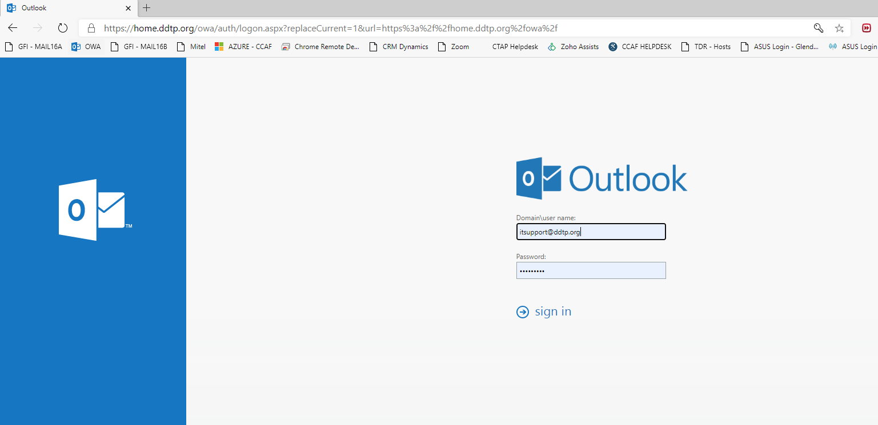Reload the page with the refresh icon
The height and width of the screenshot is (425, 878).
(x=63, y=28)
